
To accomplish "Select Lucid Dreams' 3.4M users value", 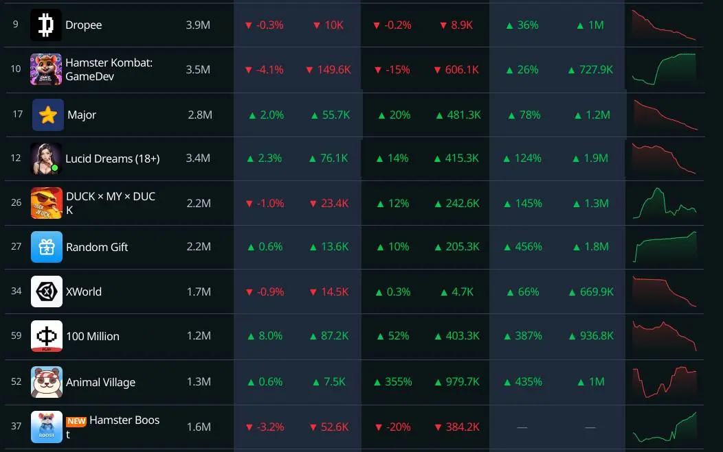I will coord(198,158).
